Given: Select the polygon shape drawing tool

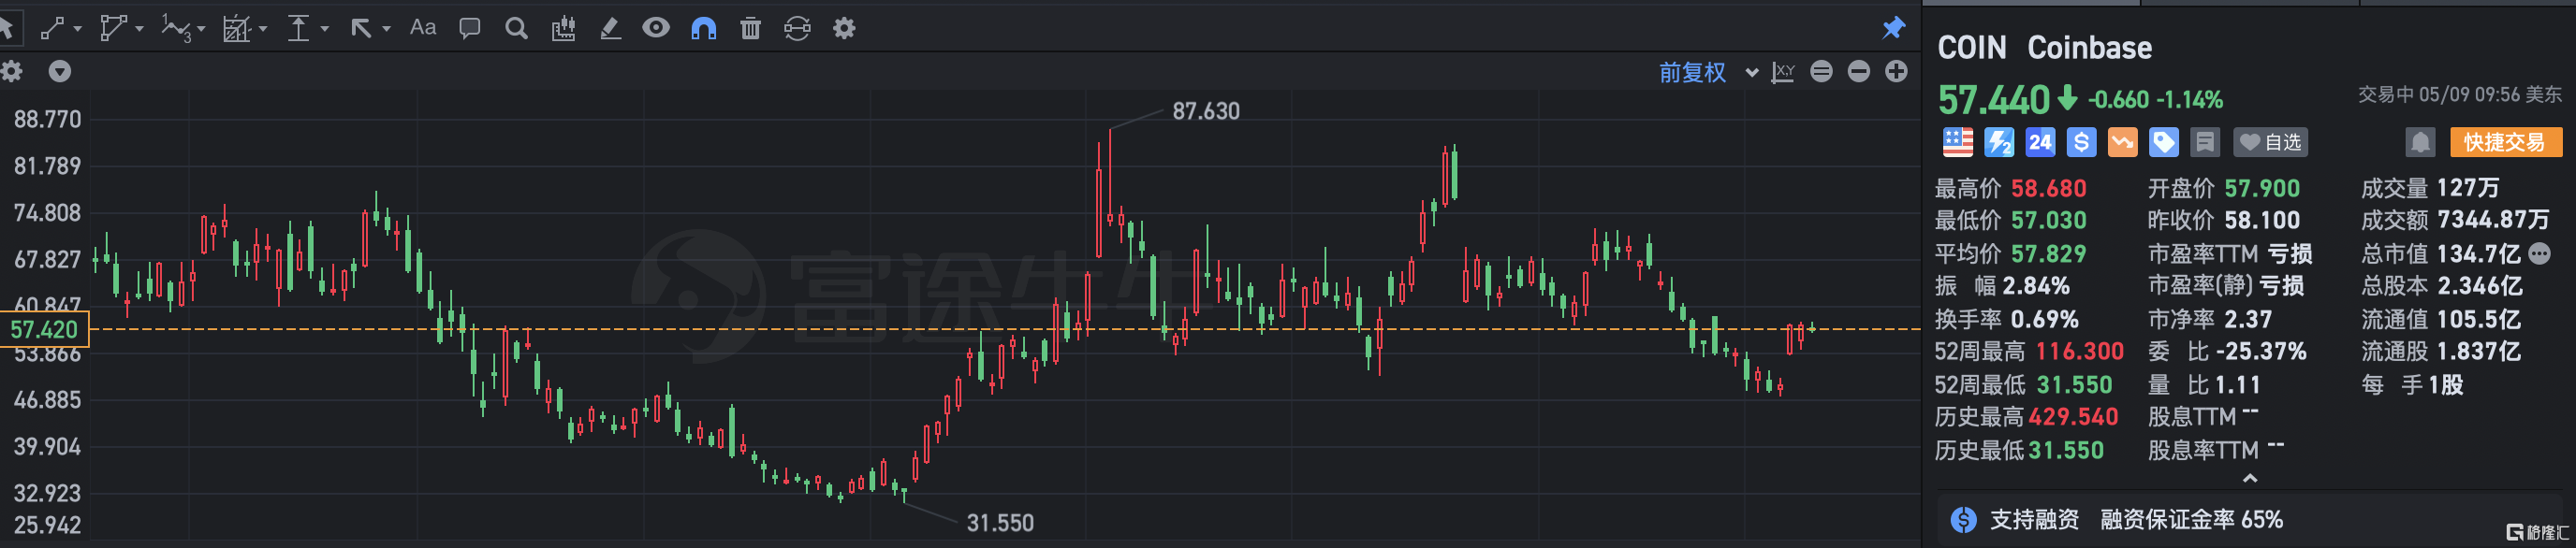Looking at the screenshot, I should tap(113, 28).
